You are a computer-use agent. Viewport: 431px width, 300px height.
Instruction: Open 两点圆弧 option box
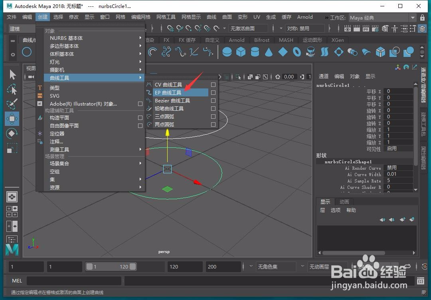point(213,125)
